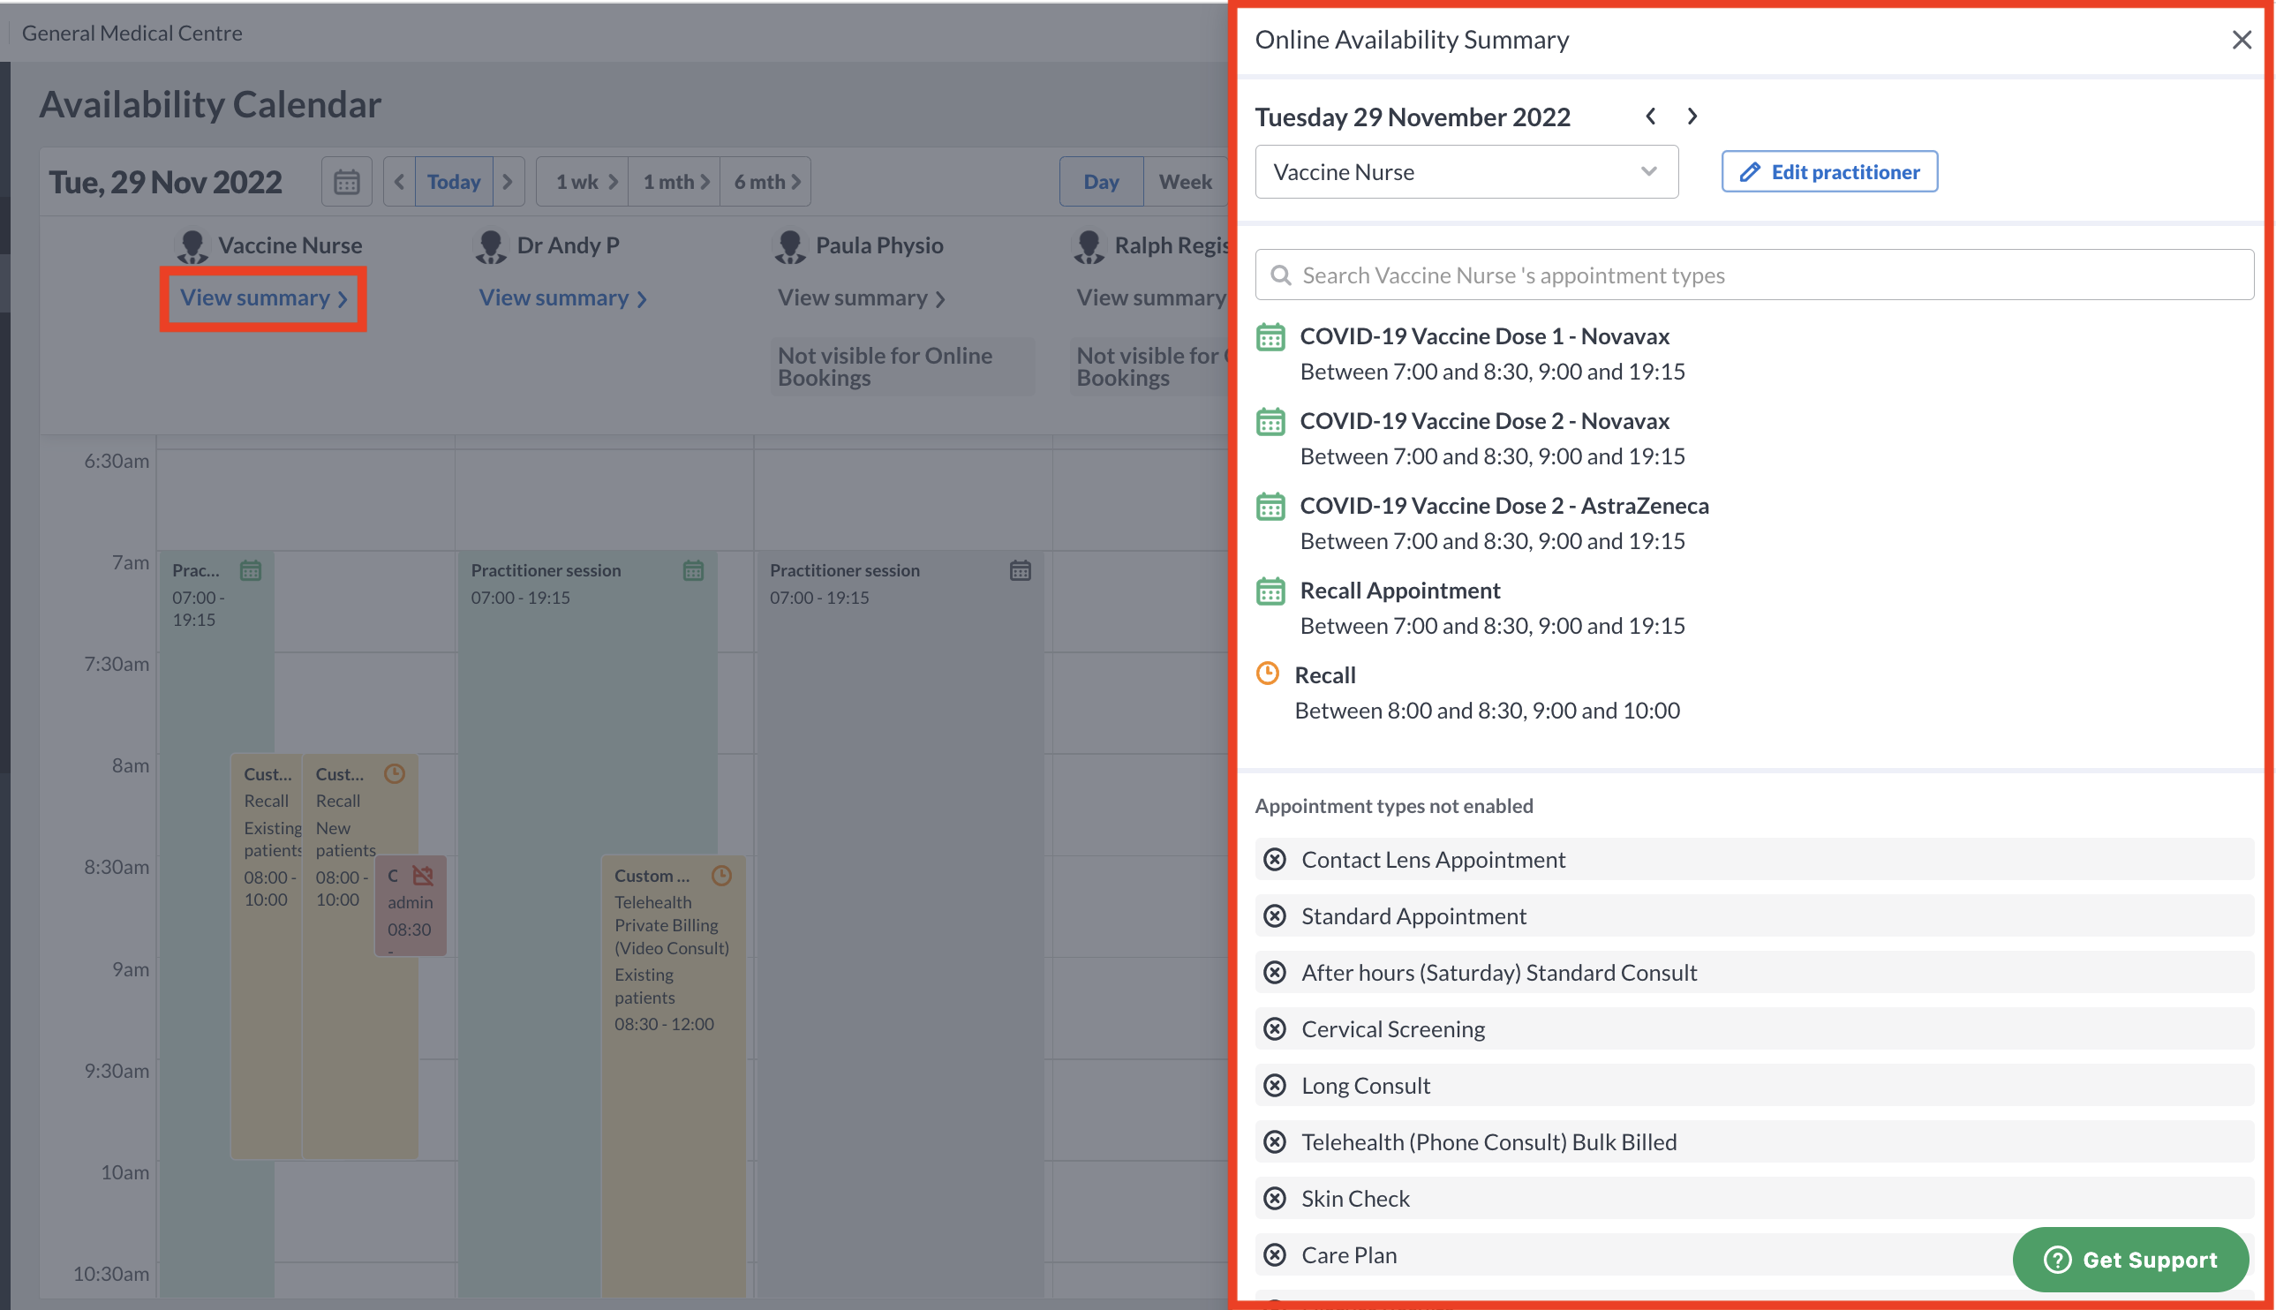Image resolution: width=2276 pixels, height=1310 pixels.
Task: Click the Vaccine Nurse practitioner avatar
Action: 192,244
